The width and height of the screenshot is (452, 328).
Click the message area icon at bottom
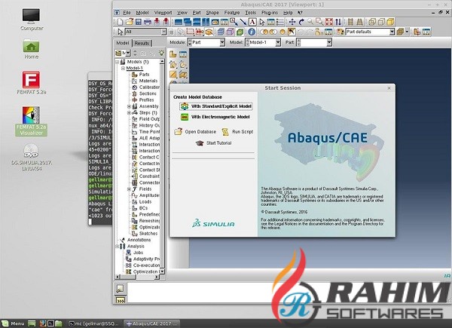click(121, 288)
